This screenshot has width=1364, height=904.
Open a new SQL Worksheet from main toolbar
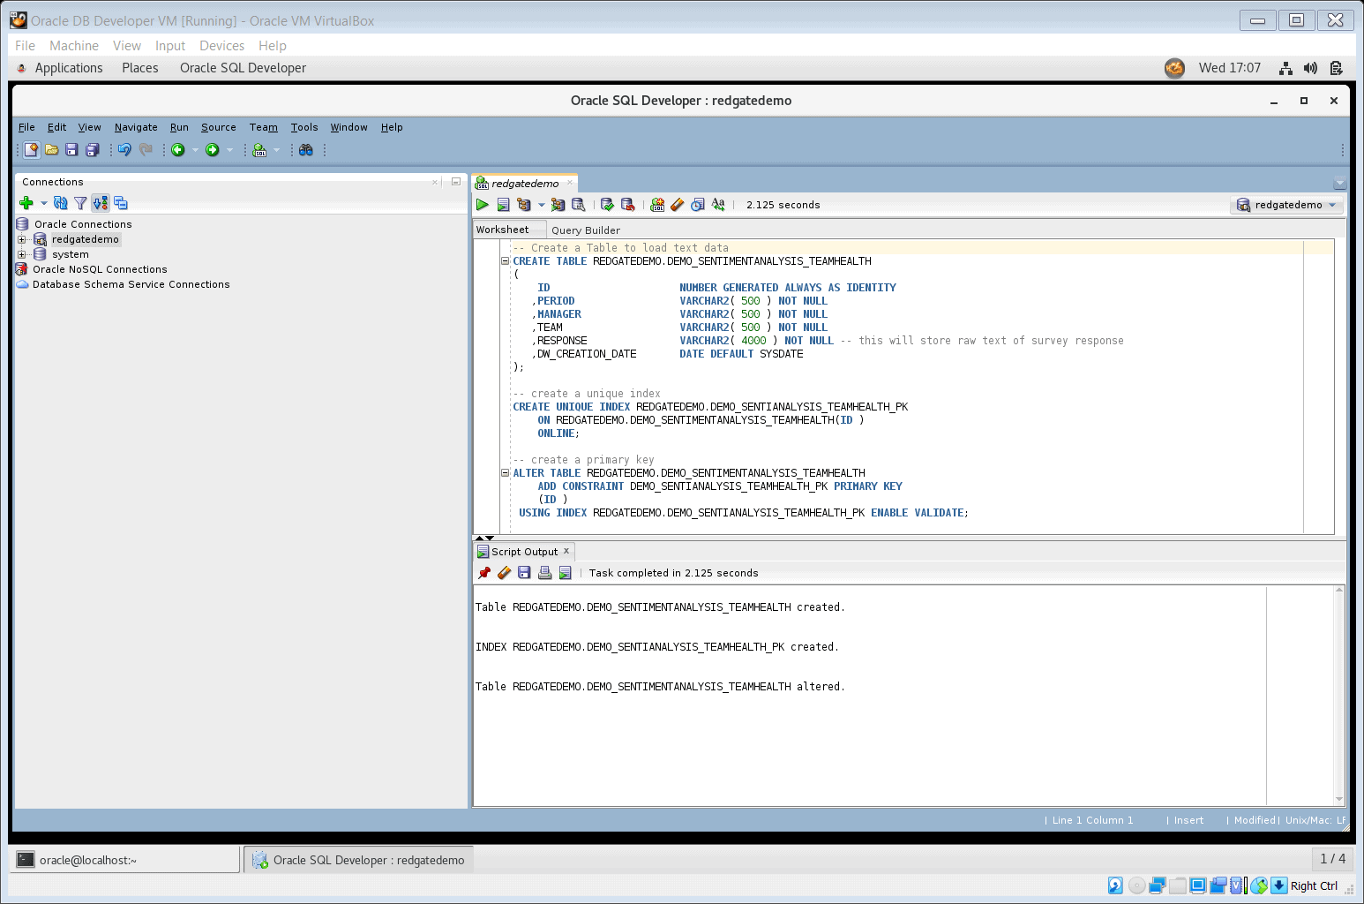[x=259, y=150]
